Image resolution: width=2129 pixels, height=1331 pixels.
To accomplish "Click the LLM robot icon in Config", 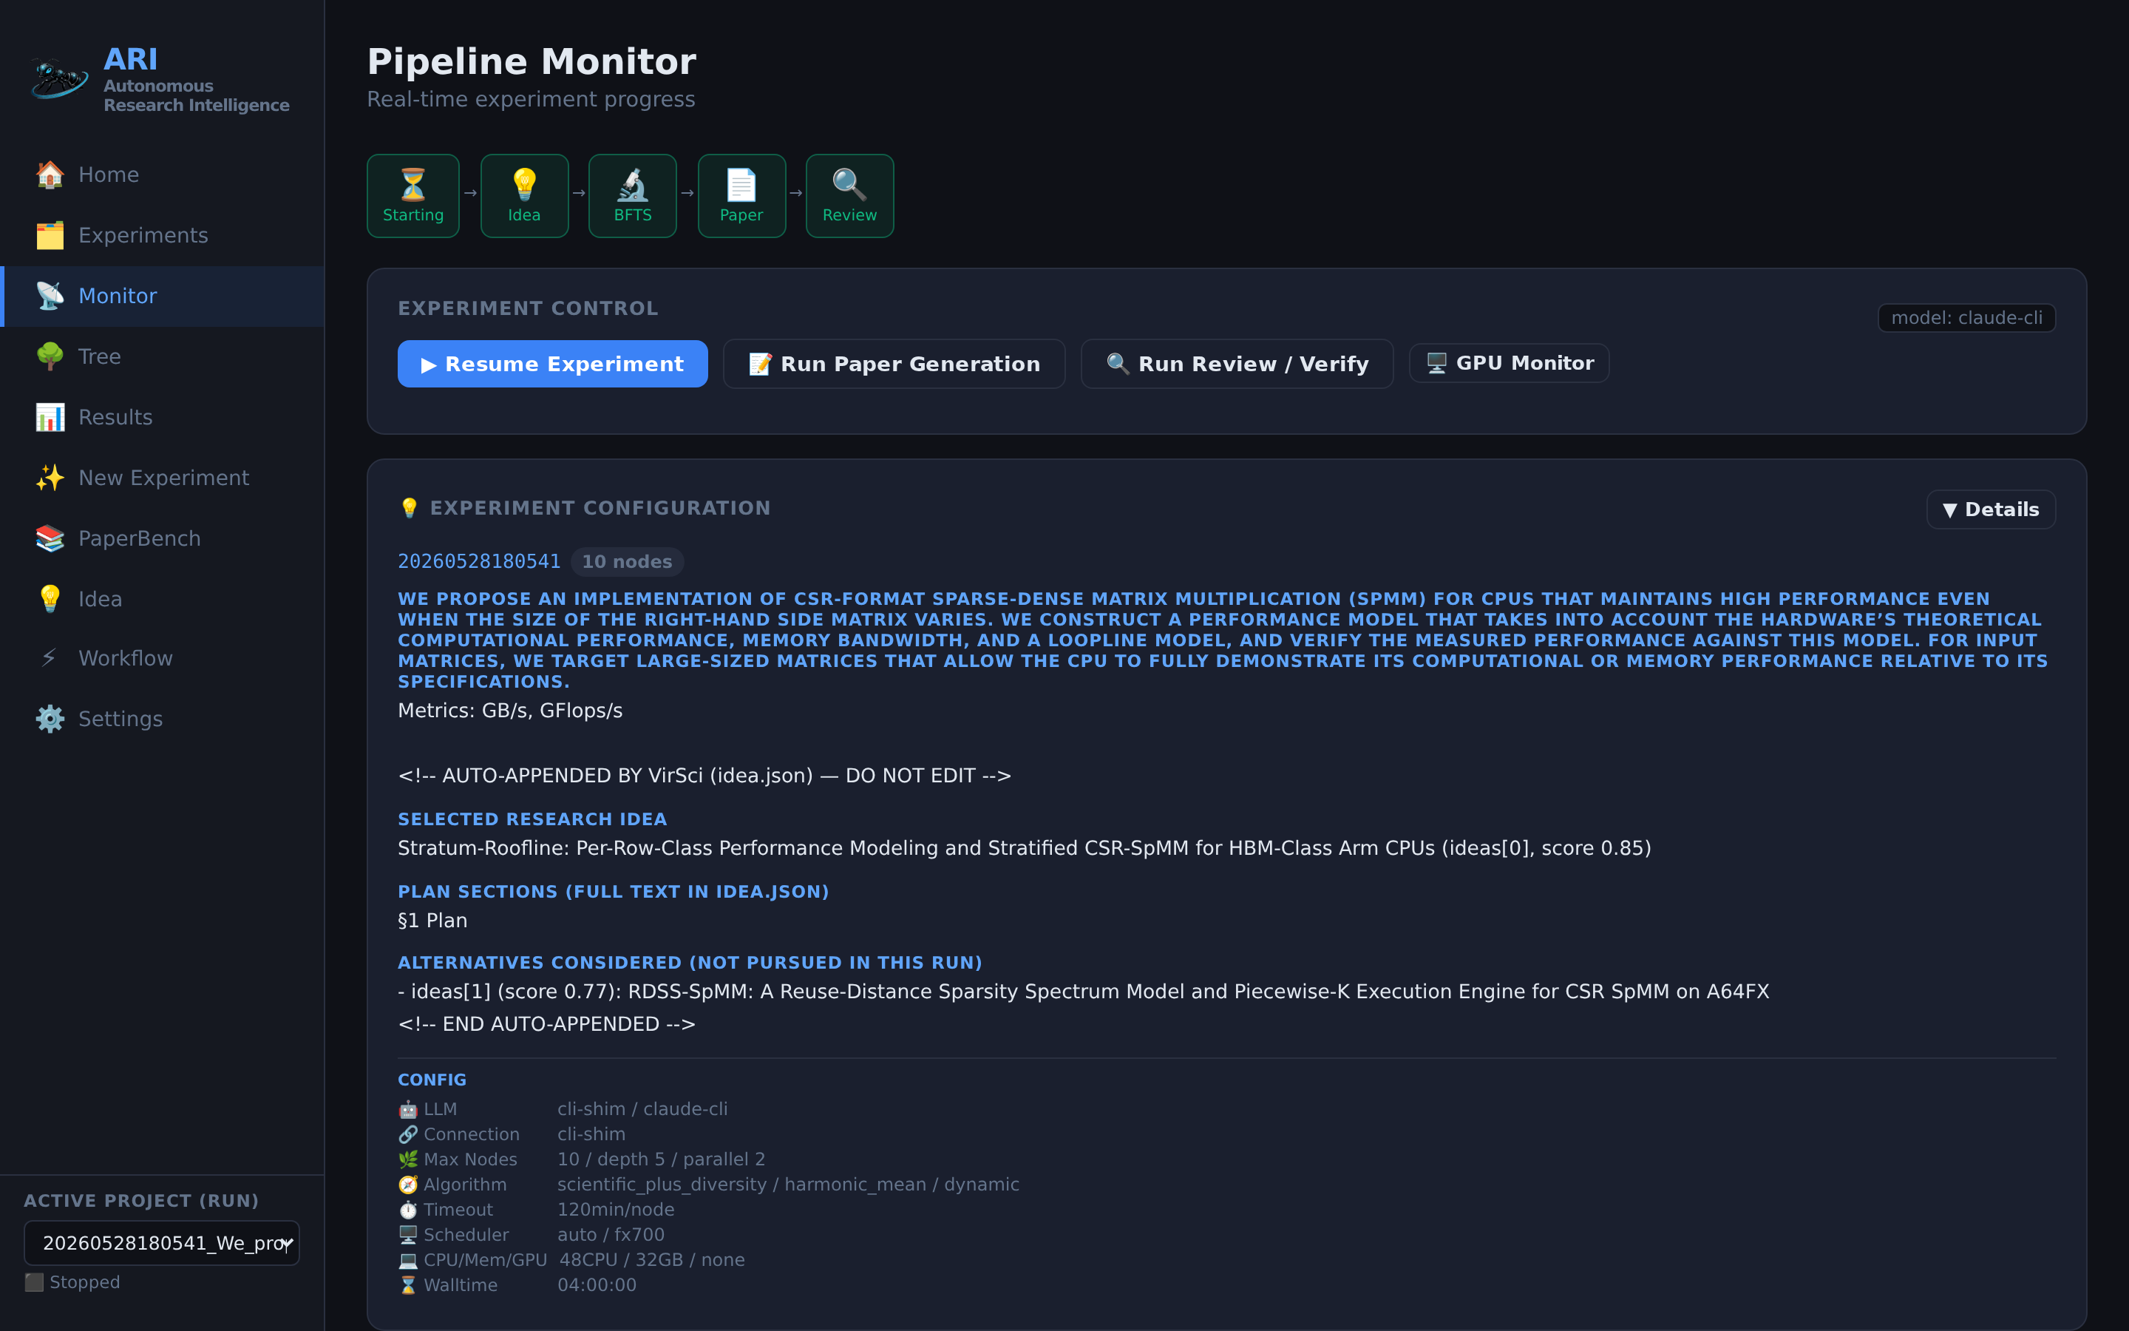I will click(x=407, y=1109).
